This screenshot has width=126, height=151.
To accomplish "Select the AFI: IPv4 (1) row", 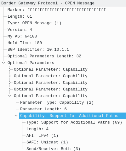I will [42, 136].
